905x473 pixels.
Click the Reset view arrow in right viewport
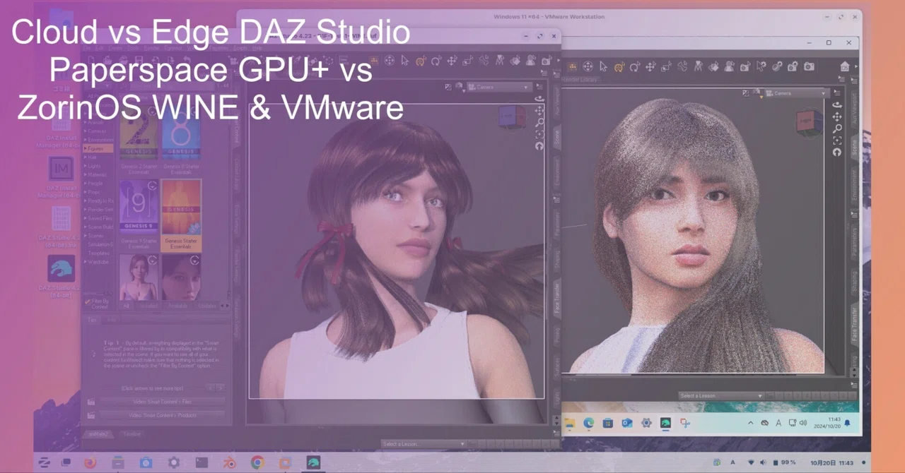pyautogui.click(x=837, y=152)
